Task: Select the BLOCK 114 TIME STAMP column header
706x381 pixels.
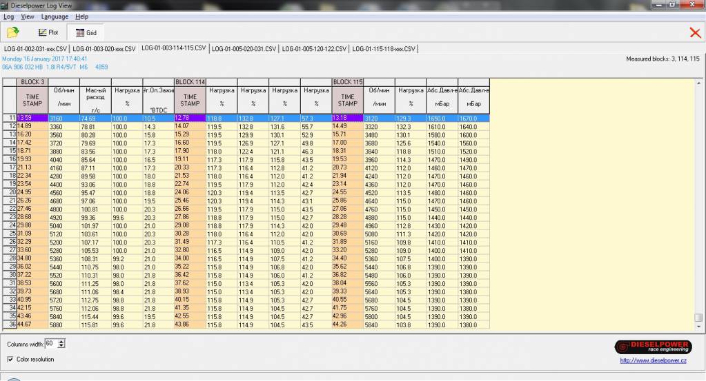Action: (x=190, y=101)
